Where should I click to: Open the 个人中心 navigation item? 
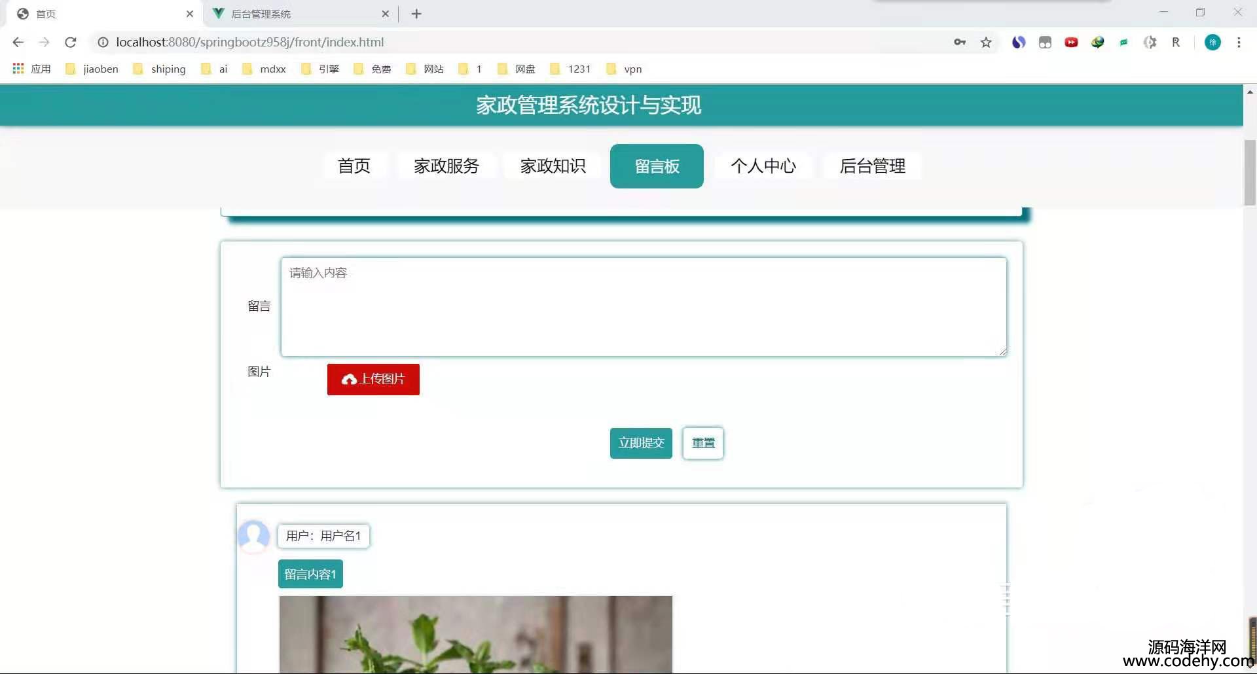[x=763, y=166]
